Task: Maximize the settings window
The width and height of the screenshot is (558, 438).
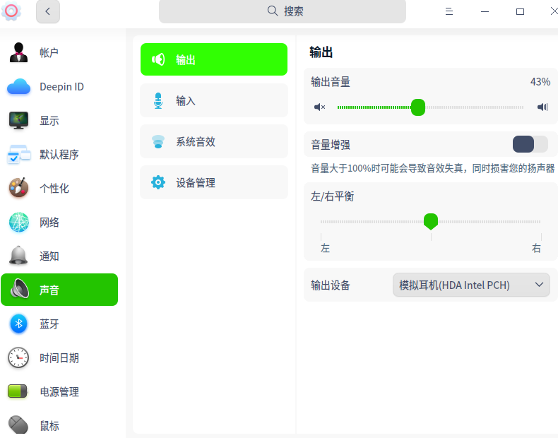Action: point(520,11)
